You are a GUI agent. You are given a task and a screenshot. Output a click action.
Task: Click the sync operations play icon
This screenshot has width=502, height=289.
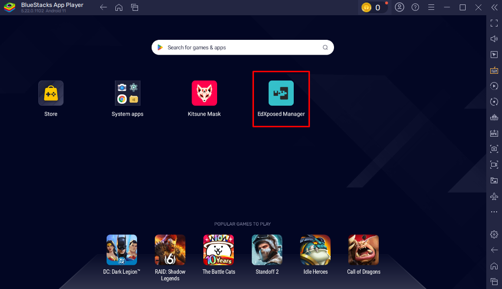pyautogui.click(x=494, y=86)
